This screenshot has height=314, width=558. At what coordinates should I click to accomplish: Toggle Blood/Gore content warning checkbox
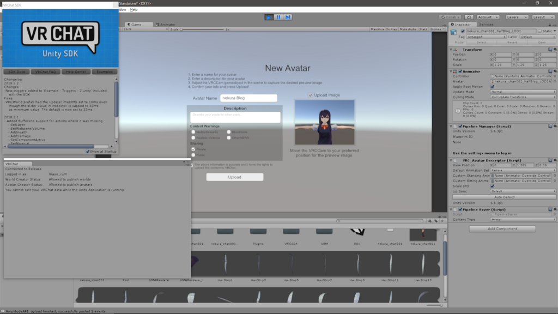(x=229, y=132)
